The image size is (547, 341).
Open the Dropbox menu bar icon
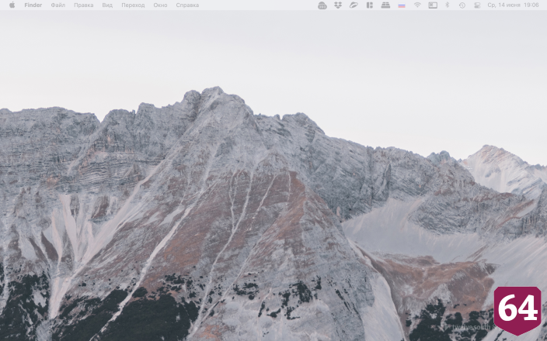coord(338,5)
